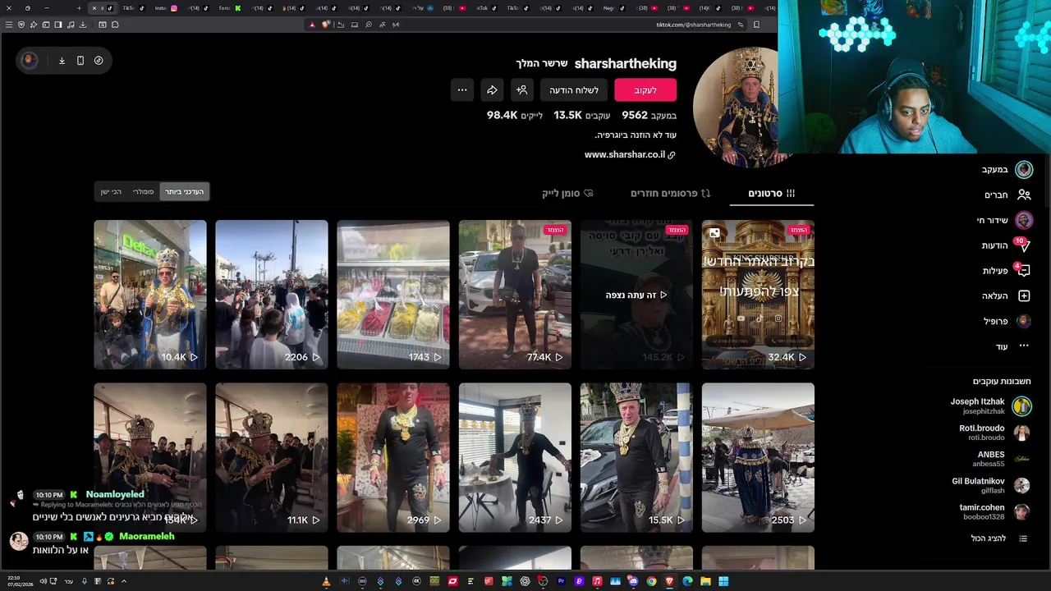Click the sidebar panel icon in the browser toolbar
The width and height of the screenshot is (1051, 591).
(x=58, y=25)
